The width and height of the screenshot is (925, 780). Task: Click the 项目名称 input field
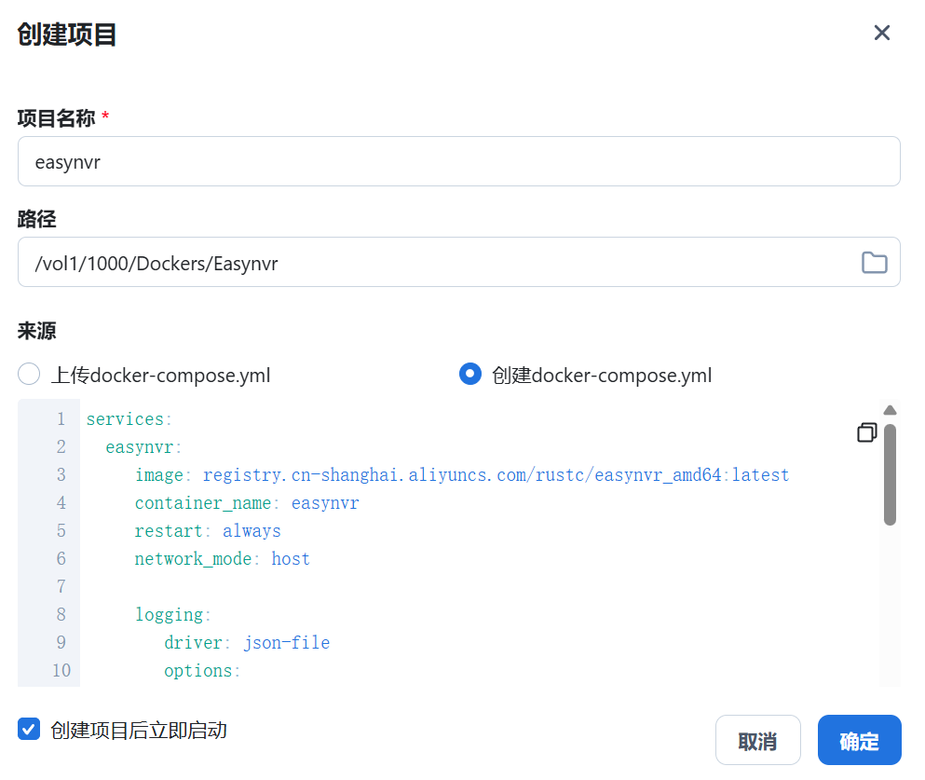click(x=459, y=161)
